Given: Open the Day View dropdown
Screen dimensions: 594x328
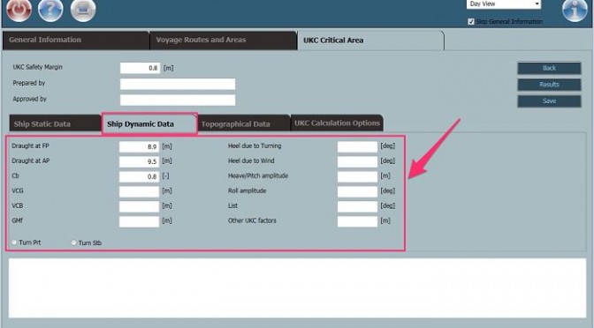Looking at the screenshot, I should [x=504, y=4].
